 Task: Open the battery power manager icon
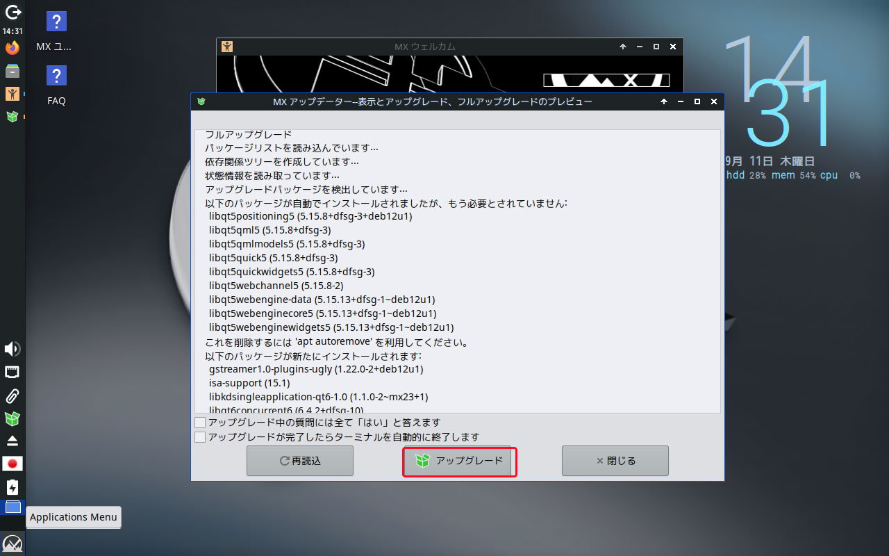pos(13,486)
